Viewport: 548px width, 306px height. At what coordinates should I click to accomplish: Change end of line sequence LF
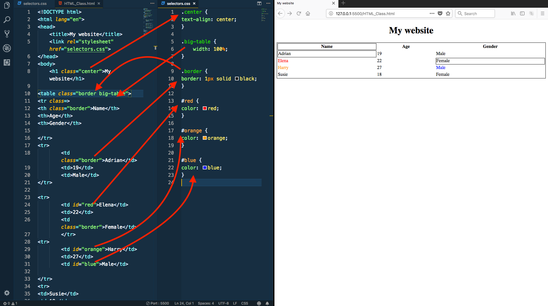point(235,303)
